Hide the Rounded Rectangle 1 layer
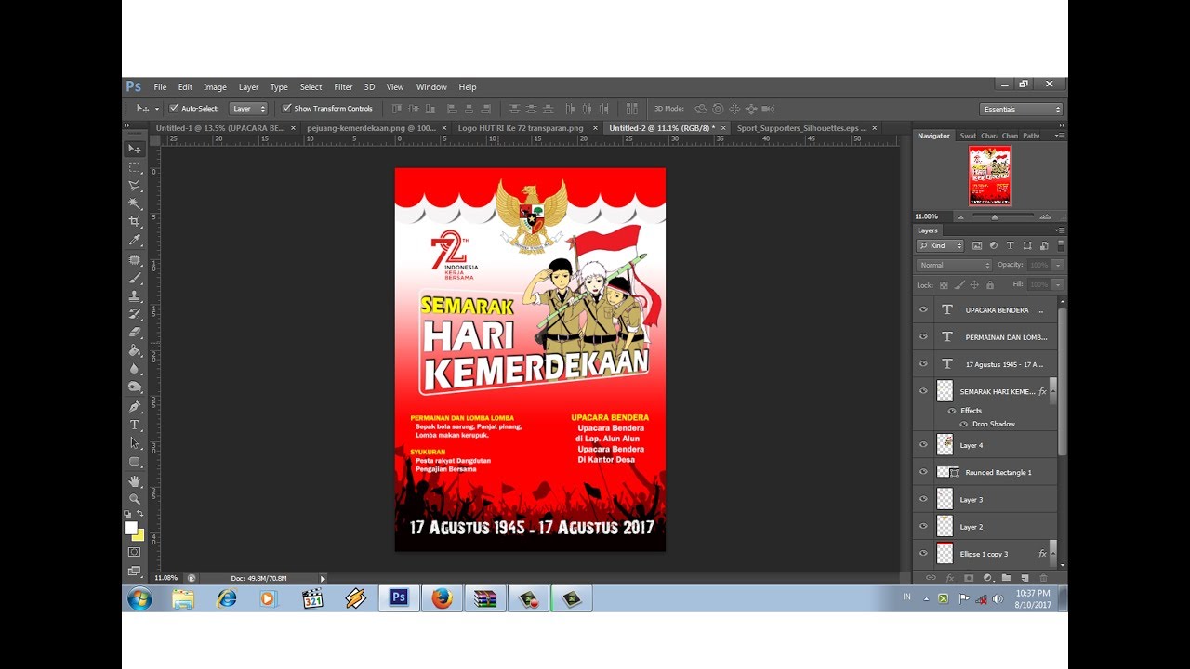Screen dimensions: 1190x669 923,472
